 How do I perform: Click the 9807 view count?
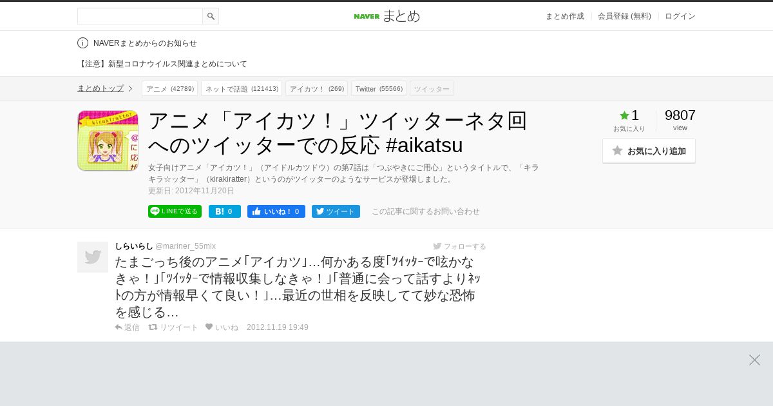pyautogui.click(x=680, y=115)
